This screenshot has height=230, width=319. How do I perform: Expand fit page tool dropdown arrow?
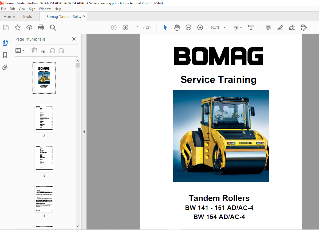click(241, 27)
